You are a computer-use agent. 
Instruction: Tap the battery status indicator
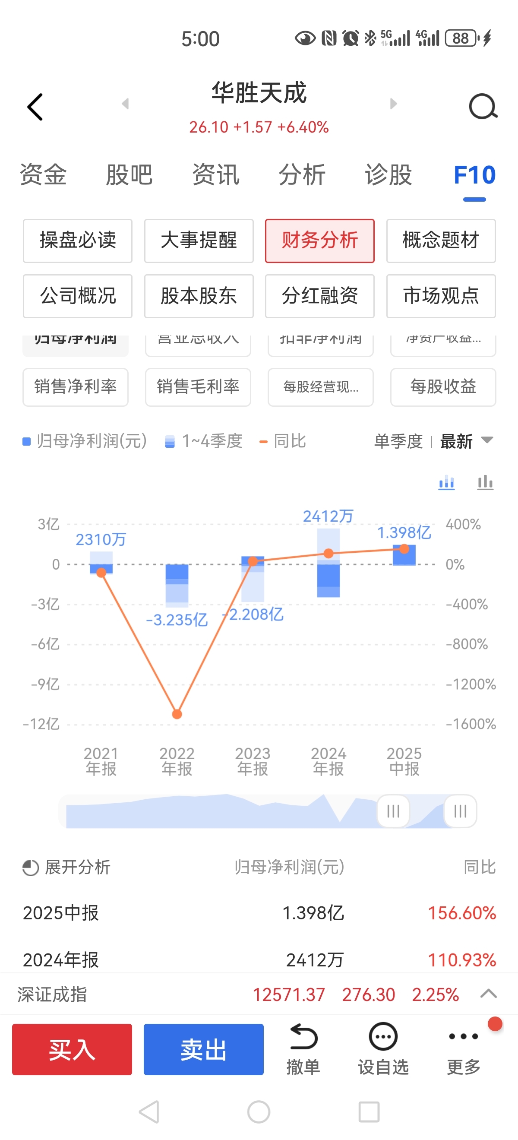pos(463,38)
